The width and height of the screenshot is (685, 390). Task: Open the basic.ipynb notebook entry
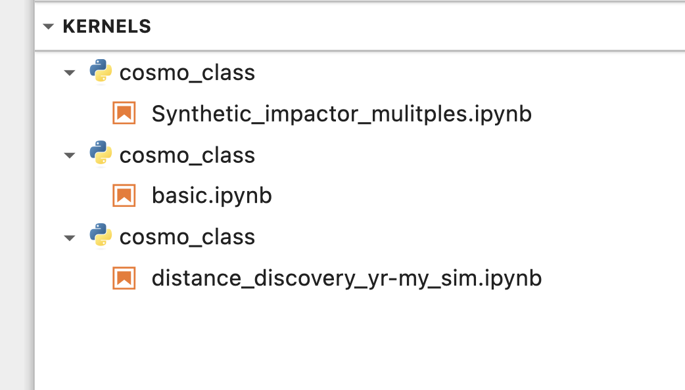[x=212, y=196]
